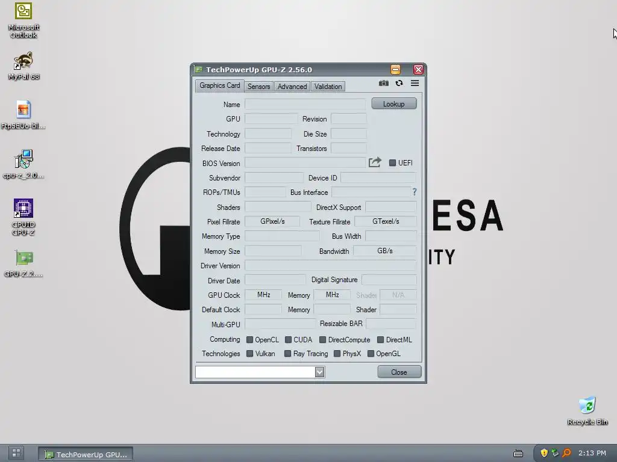Toggle the OpenGL checkbox

[x=371, y=354]
